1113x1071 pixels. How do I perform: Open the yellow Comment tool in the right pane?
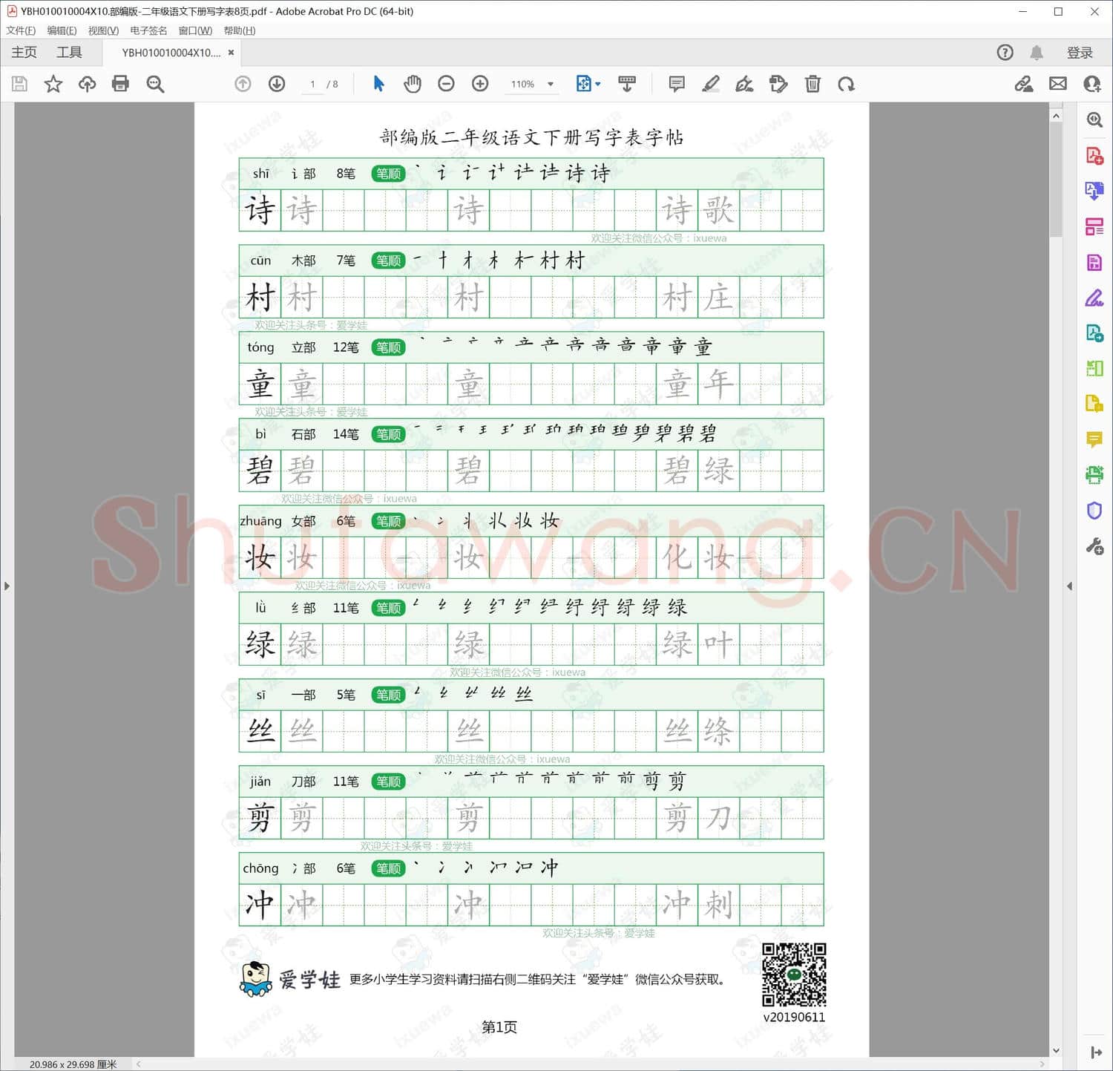click(x=1094, y=439)
